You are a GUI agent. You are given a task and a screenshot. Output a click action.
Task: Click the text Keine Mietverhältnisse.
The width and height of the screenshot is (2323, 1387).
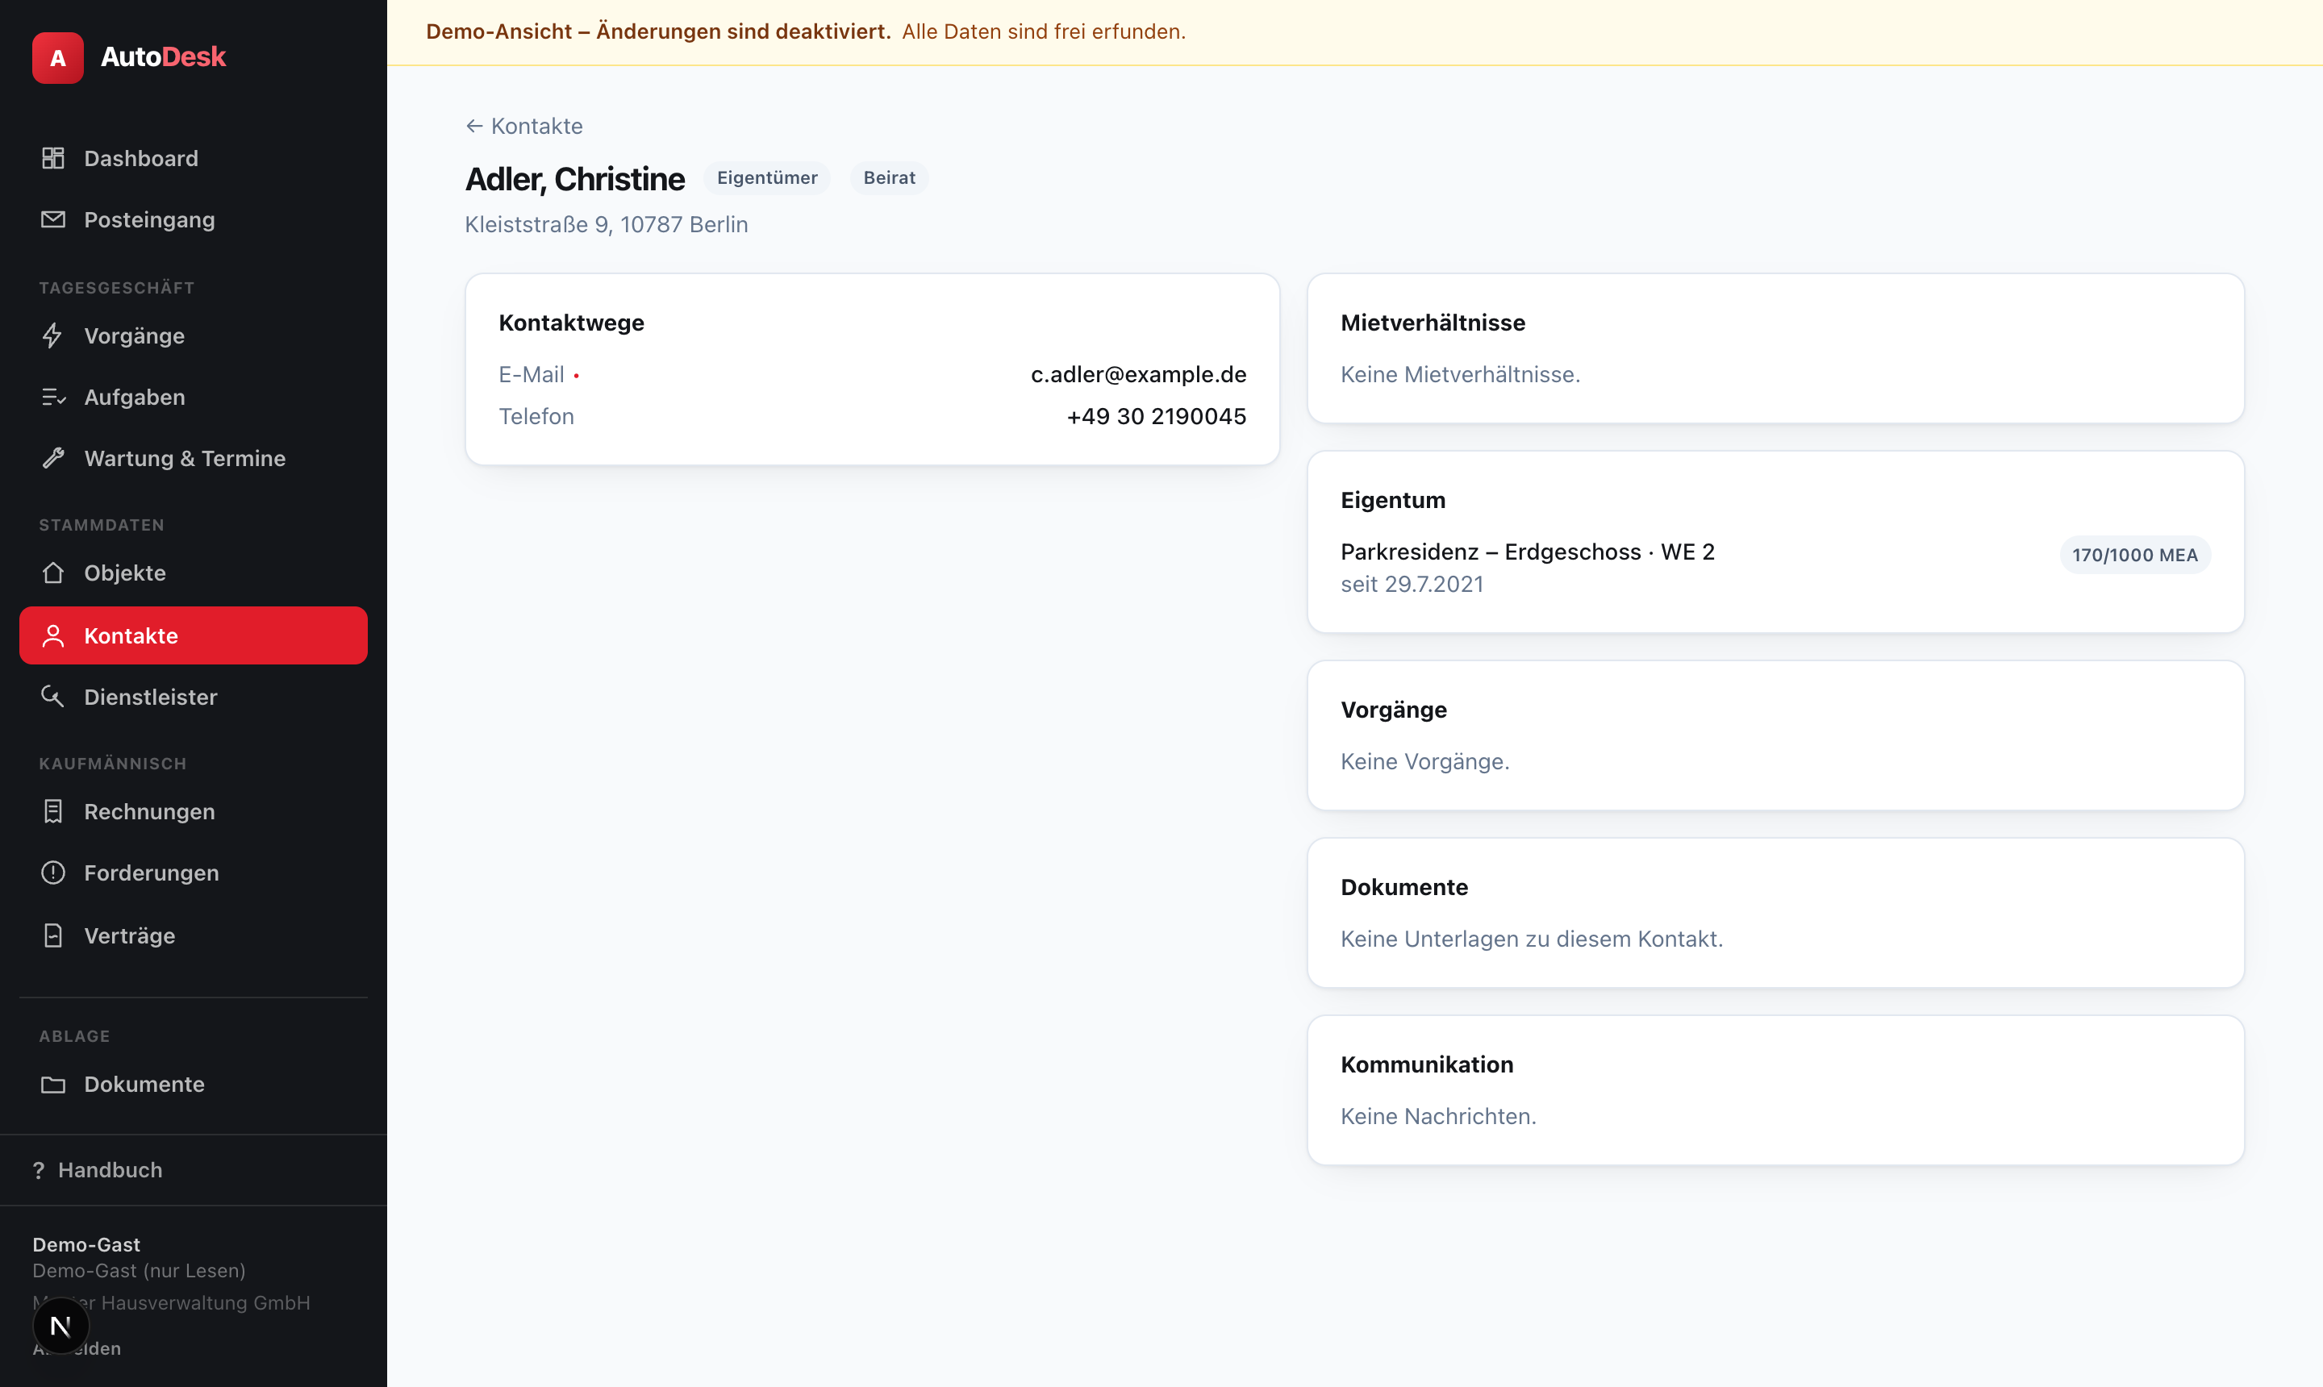tap(1460, 375)
